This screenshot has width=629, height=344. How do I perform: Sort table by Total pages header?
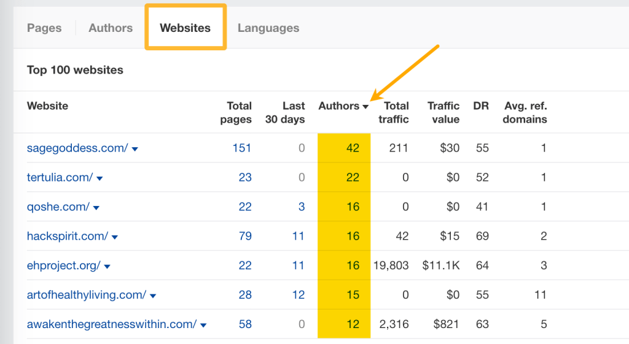236,113
